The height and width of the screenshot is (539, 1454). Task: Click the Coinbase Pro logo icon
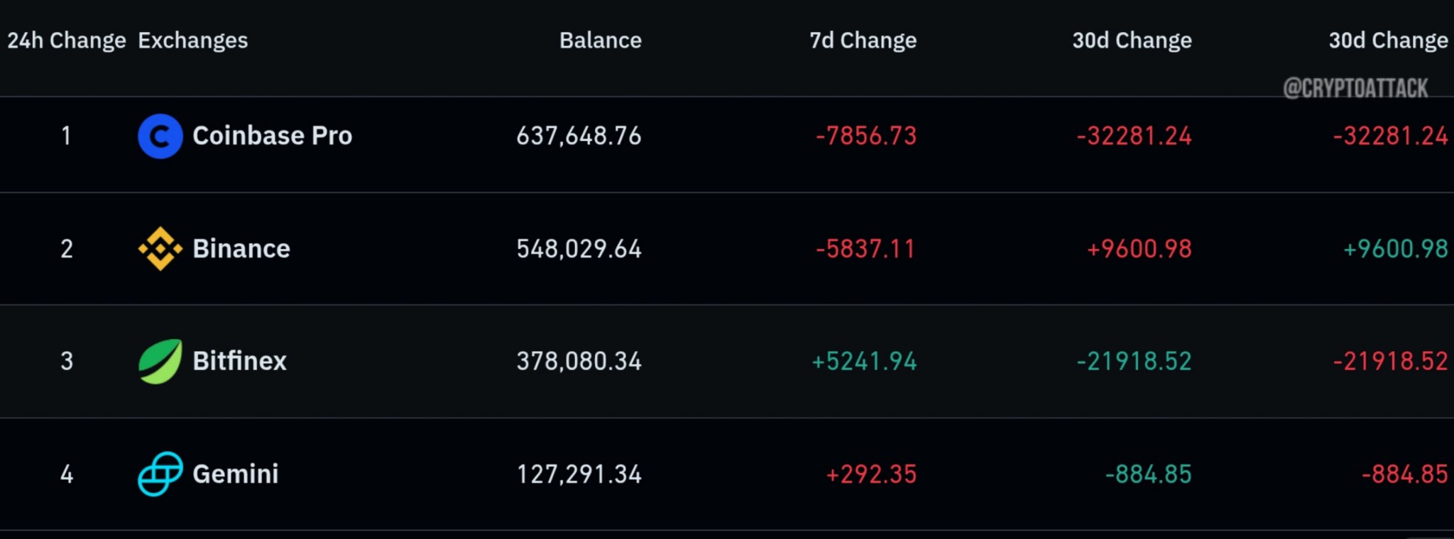coord(160,135)
